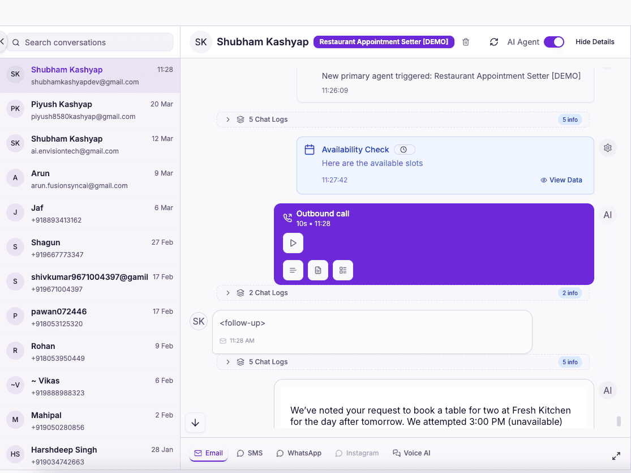This screenshot has width=631, height=473.
Task: Click the View Data link
Action: tap(566, 180)
